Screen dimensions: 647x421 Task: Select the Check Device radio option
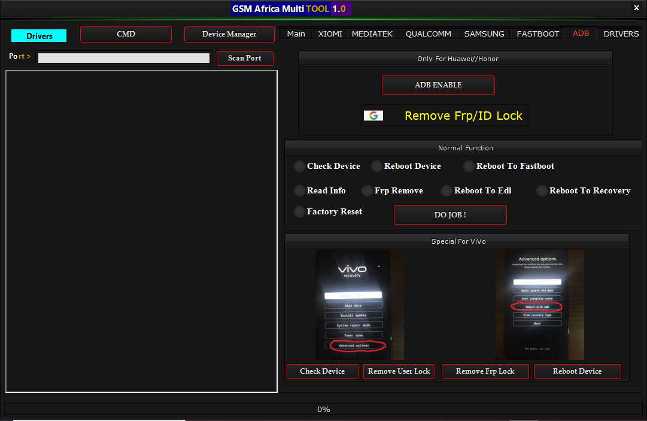pos(299,166)
